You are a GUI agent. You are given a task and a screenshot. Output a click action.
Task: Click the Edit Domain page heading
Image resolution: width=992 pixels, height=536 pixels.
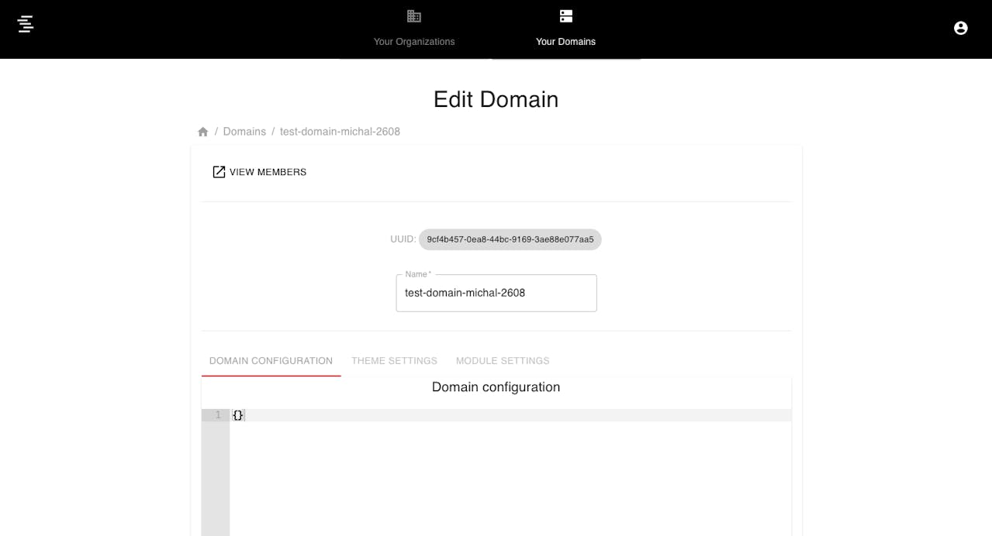496,99
